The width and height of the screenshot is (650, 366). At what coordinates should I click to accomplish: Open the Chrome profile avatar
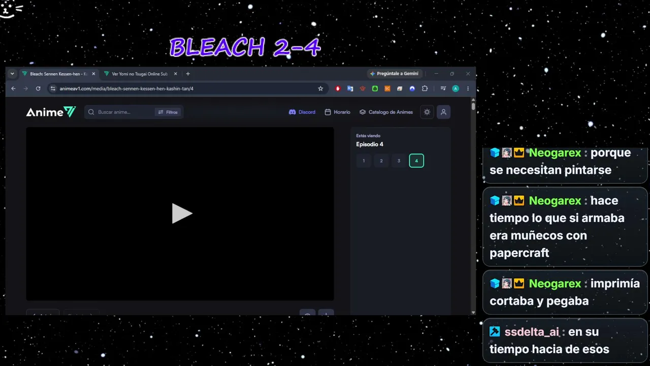click(456, 88)
